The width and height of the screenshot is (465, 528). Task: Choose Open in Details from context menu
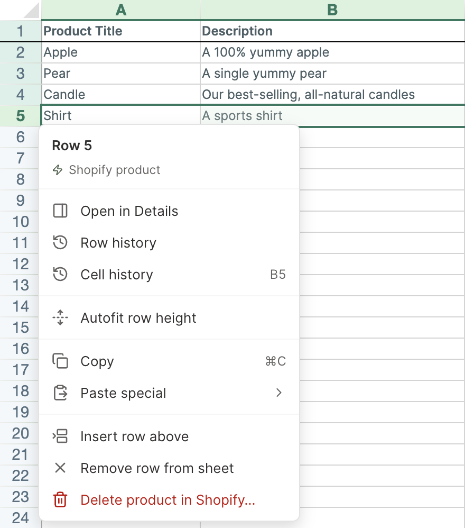[x=169, y=211]
